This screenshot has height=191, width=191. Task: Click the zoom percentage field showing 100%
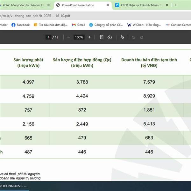click(x=79, y=37)
